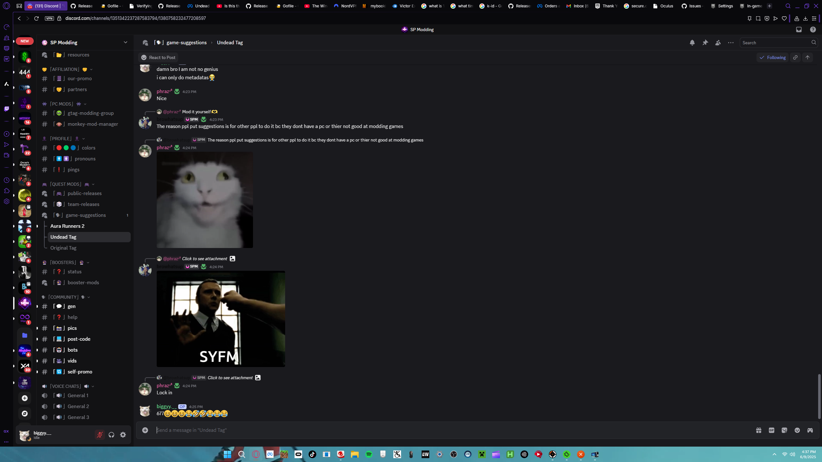This screenshot has width=822, height=462.
Task: Open user settings gear icon
Action: point(123,435)
